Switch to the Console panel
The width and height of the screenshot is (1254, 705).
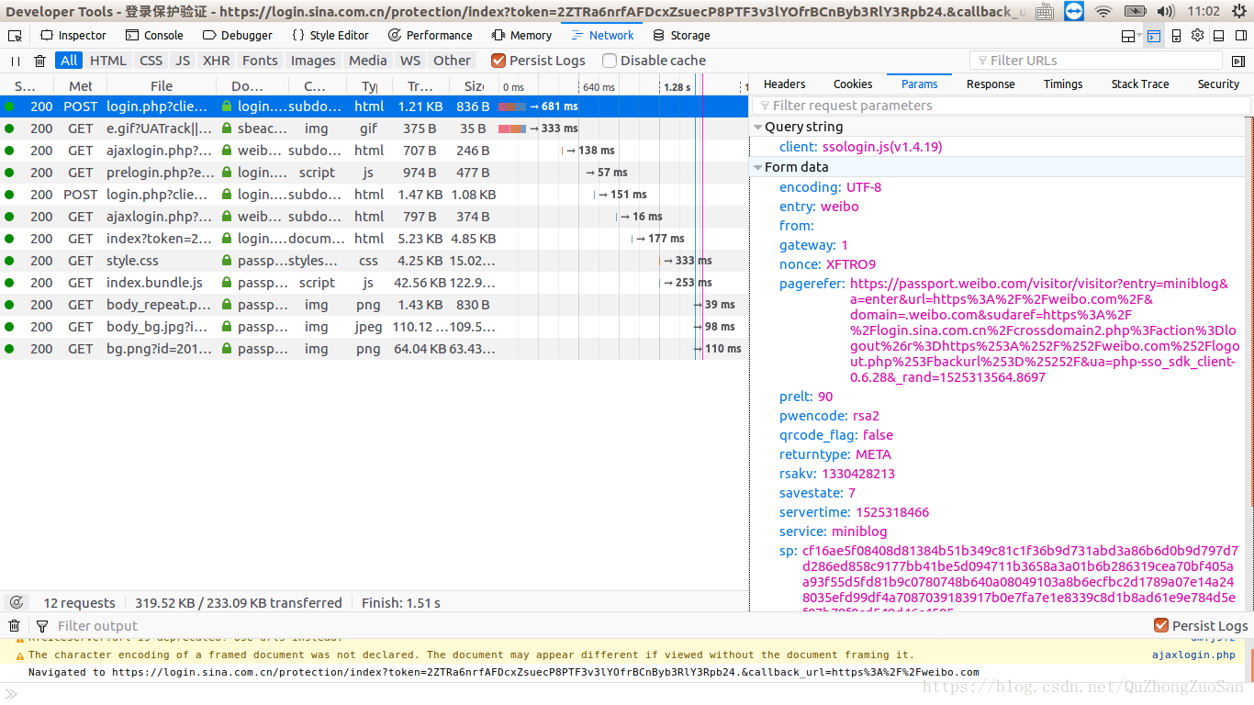[x=154, y=35]
